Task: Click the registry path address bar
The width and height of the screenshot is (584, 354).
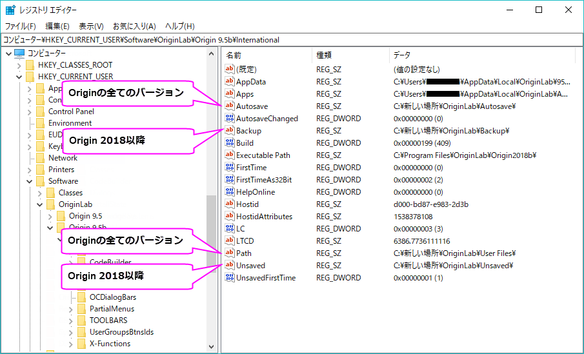Action: [x=292, y=40]
